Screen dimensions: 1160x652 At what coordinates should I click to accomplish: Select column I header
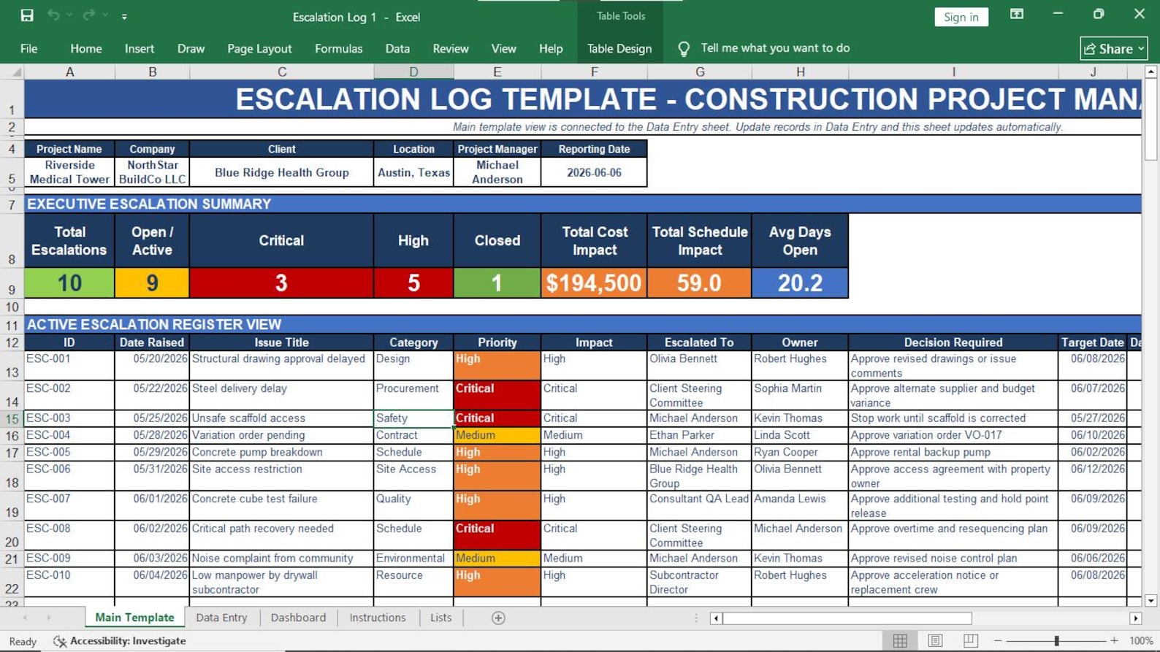point(953,72)
